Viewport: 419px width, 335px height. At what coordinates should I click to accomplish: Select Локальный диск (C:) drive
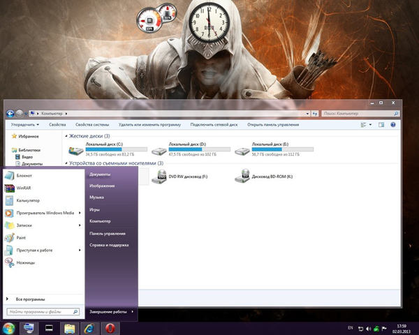tap(108, 149)
